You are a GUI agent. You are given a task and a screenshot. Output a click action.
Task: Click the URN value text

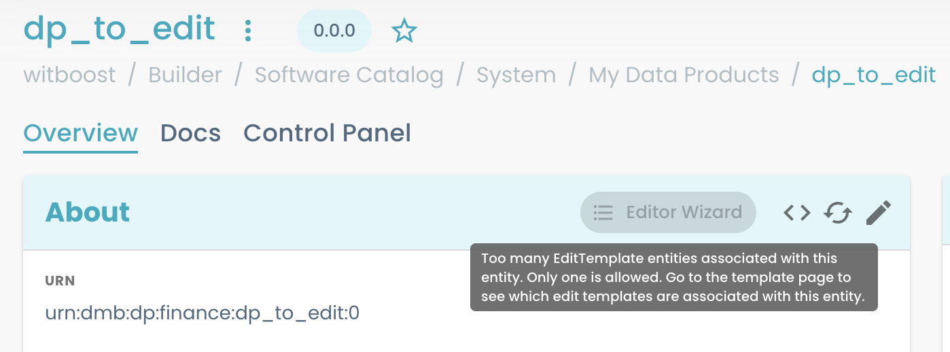tap(202, 314)
